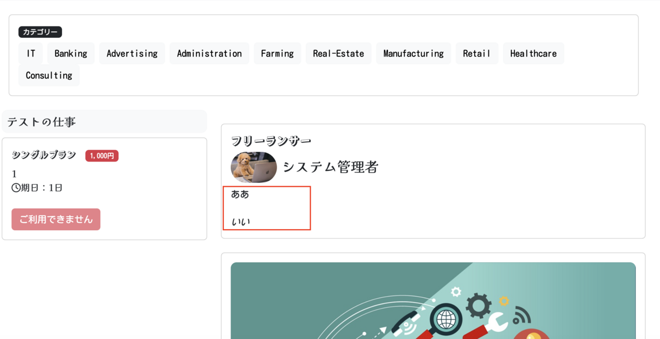Choose the Advertising category
Screen dimensions: 660x339
(132, 53)
